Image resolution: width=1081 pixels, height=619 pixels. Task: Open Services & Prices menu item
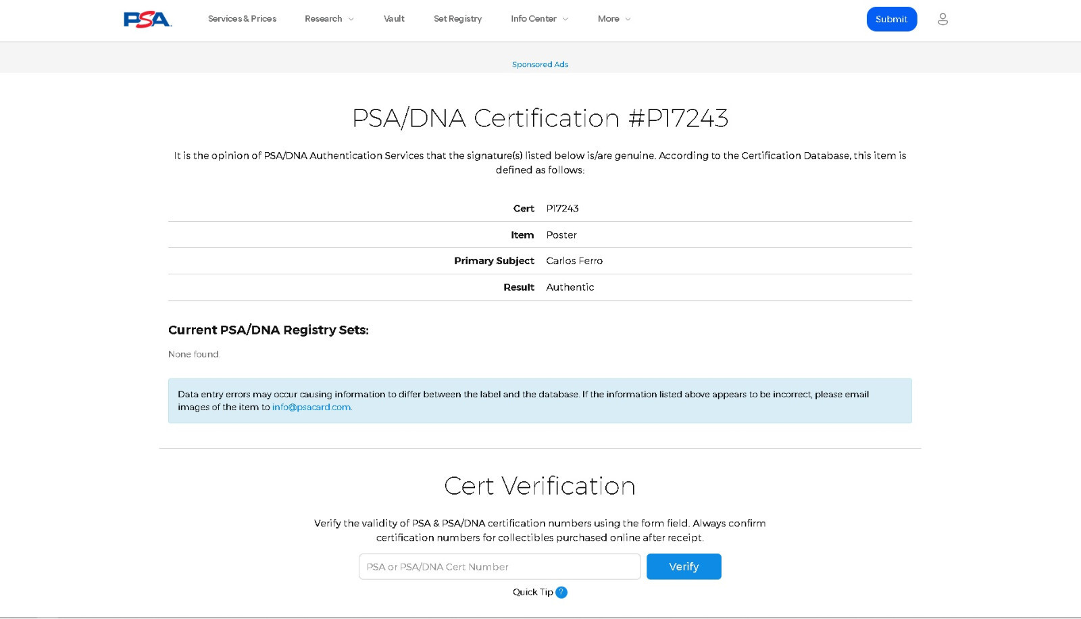click(x=242, y=19)
